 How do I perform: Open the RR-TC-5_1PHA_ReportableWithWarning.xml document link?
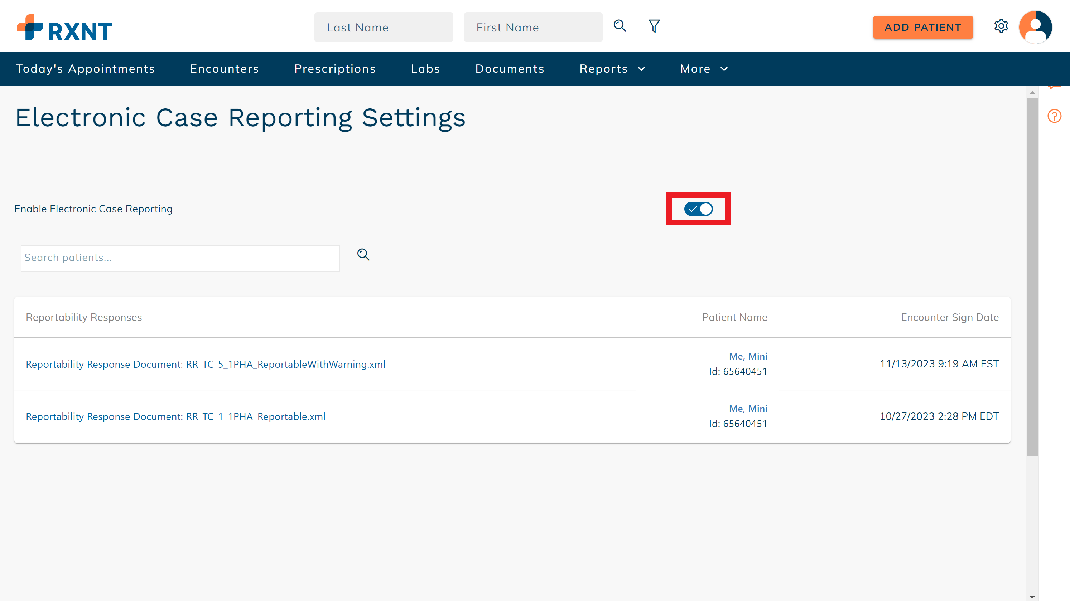click(x=205, y=364)
